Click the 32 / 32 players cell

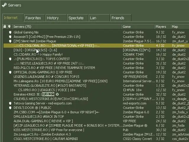pos(161,94)
